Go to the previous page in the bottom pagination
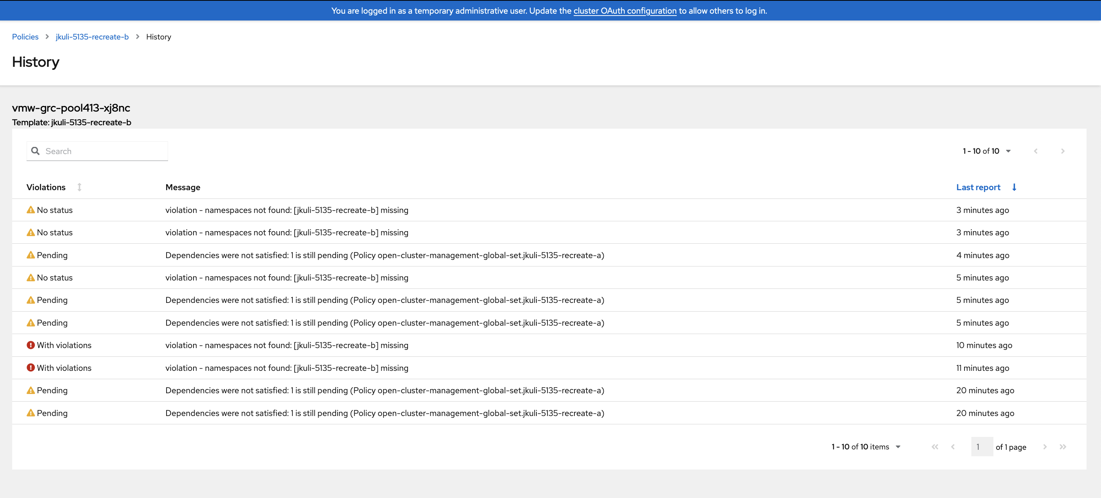 coord(953,447)
